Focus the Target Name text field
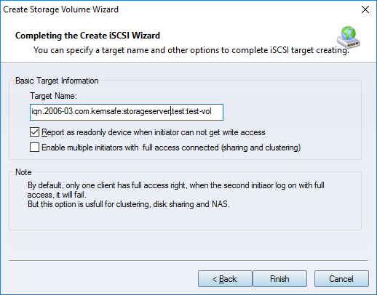The height and width of the screenshot is (295, 377). coord(127,112)
